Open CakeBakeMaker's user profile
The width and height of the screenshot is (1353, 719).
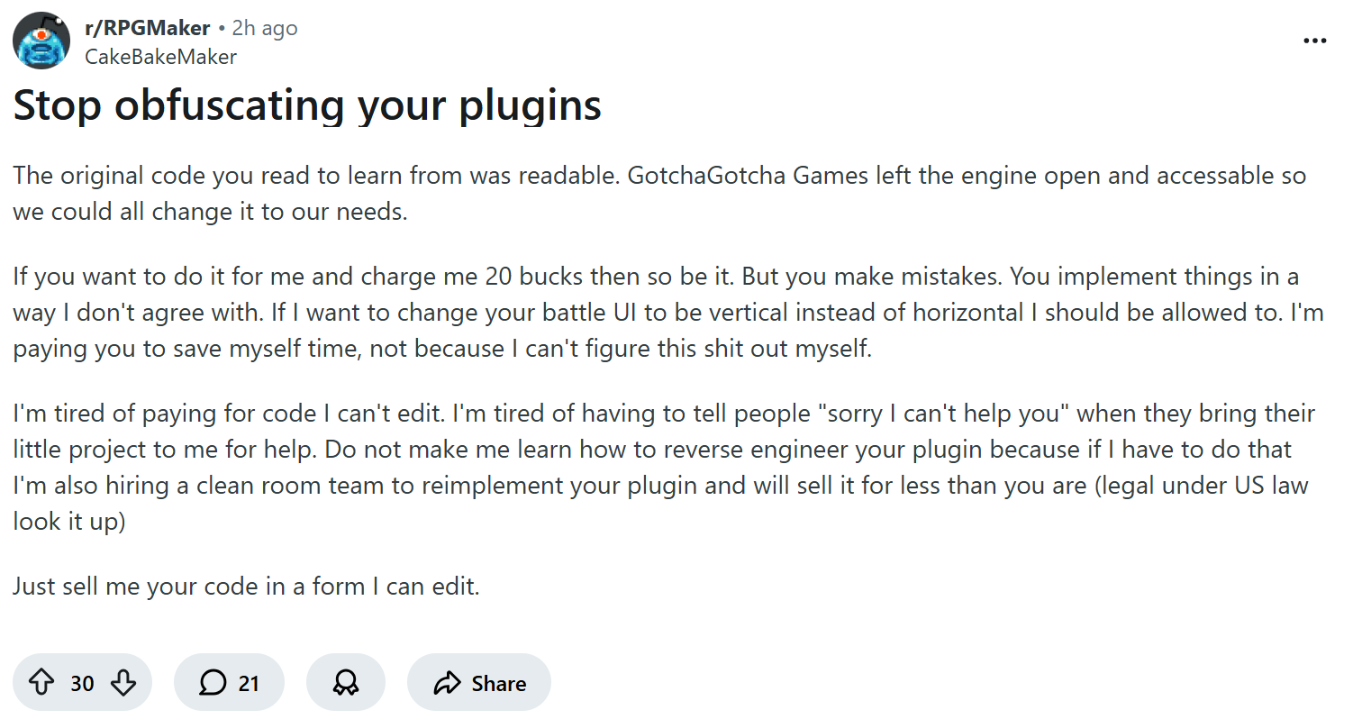click(160, 57)
